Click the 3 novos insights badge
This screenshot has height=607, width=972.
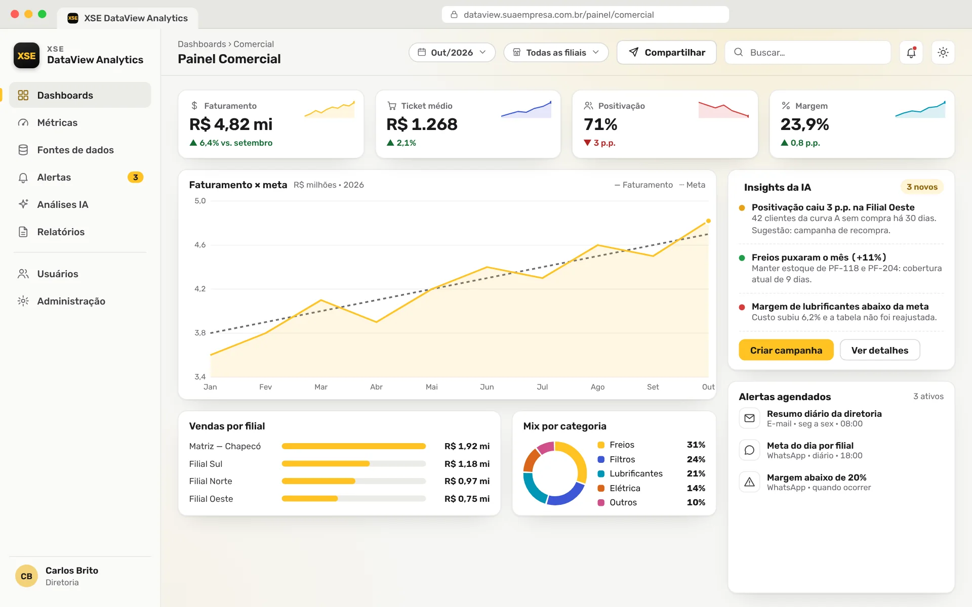922,187
